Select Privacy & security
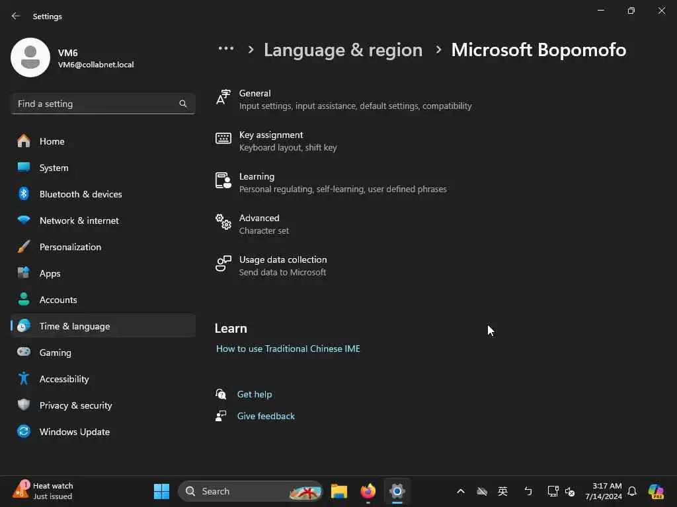The height and width of the screenshot is (507, 677). [x=103, y=405]
